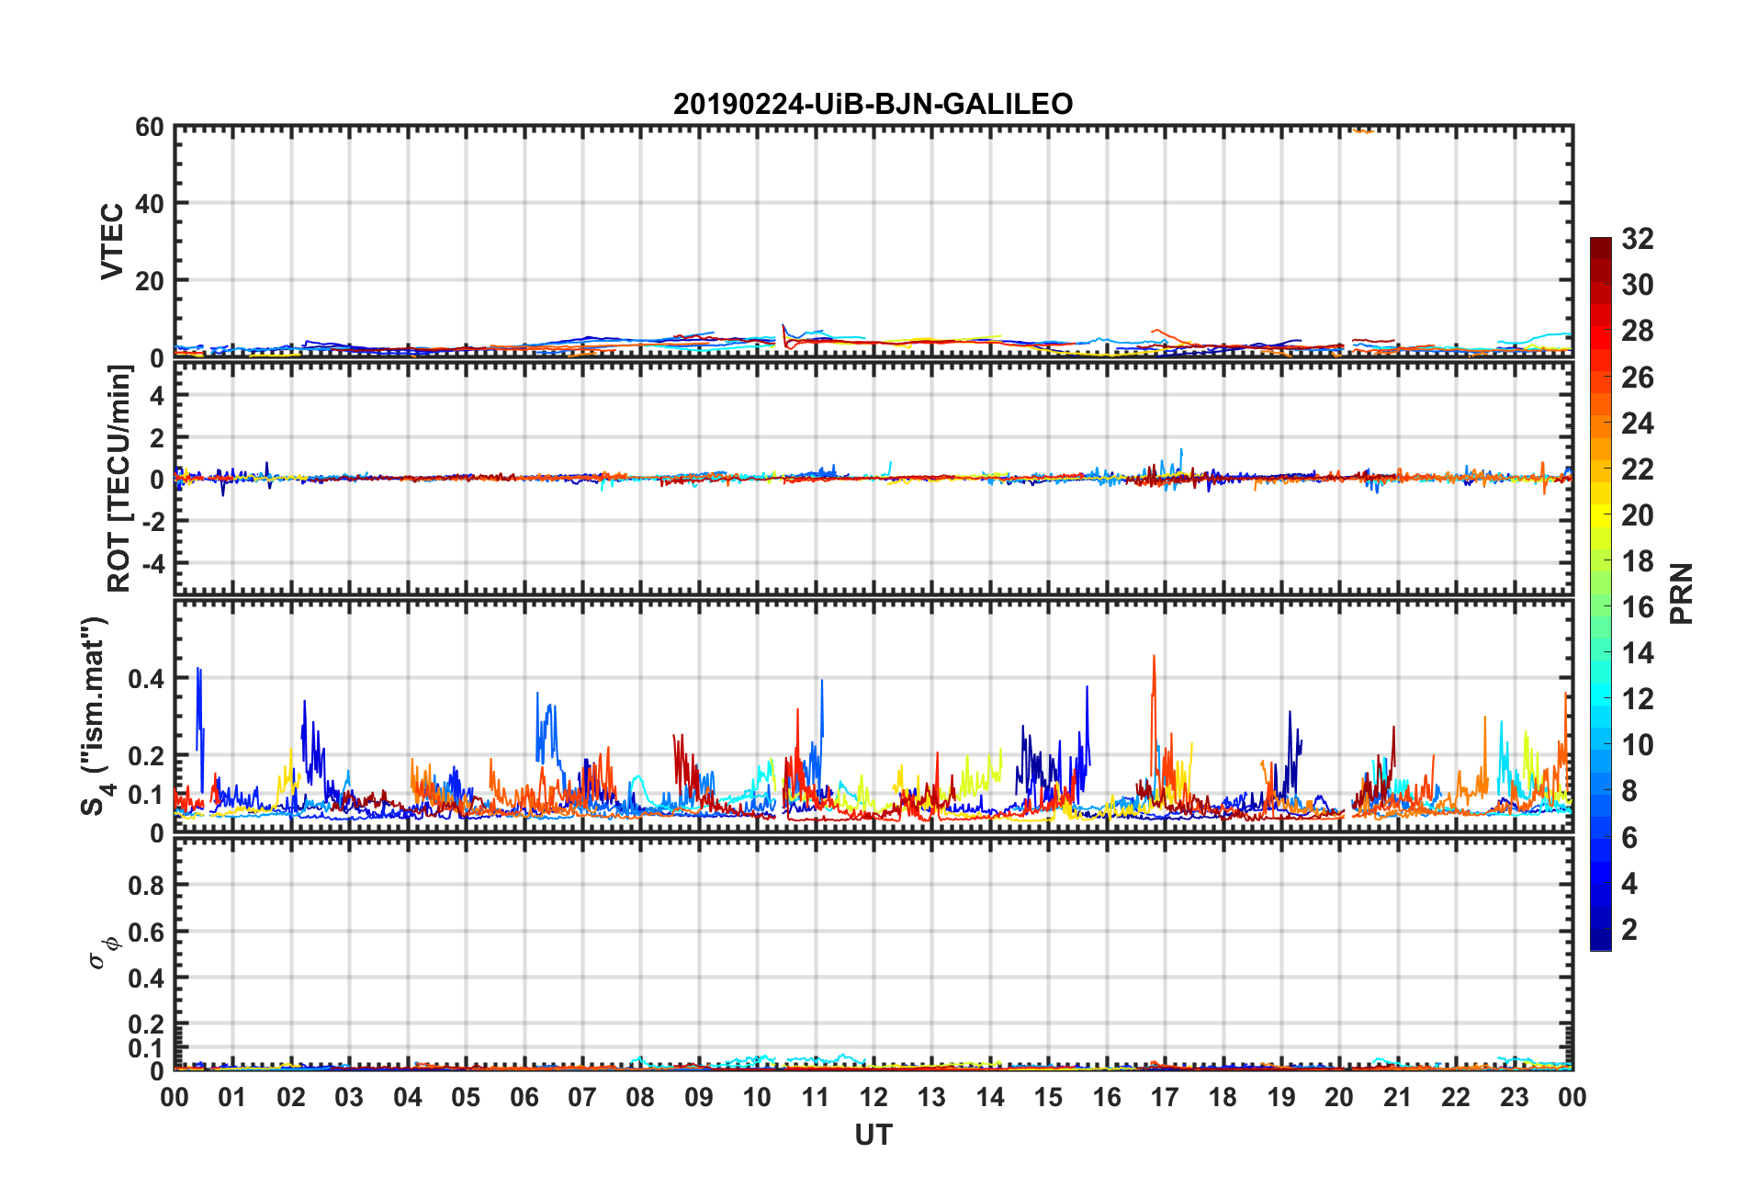This screenshot has width=1747, height=1187.
Task: Click ROT axis tick value -4
Action: [x=152, y=562]
